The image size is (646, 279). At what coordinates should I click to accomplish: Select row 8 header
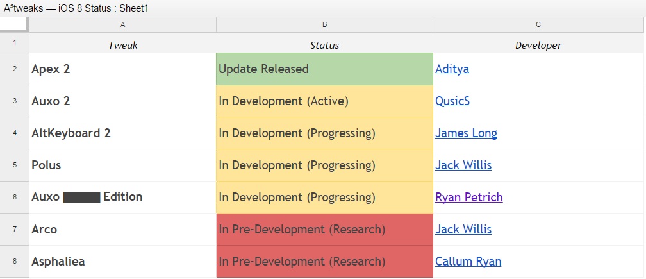pos(15,261)
